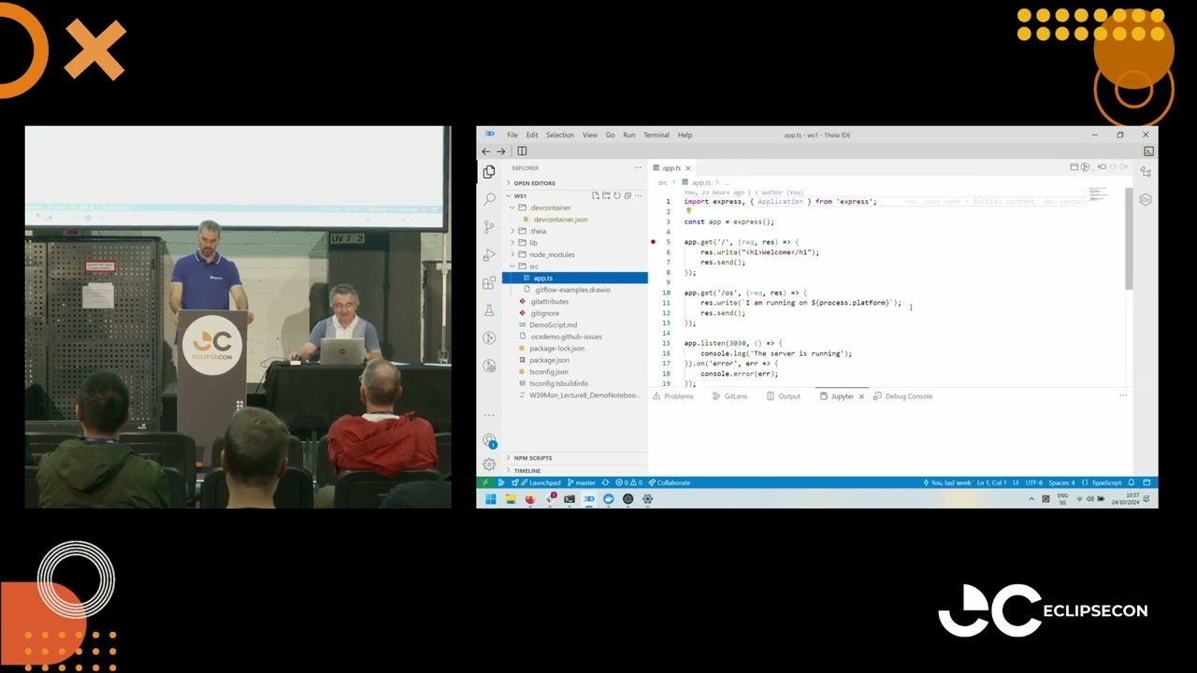This screenshot has height=673, width=1197.
Task: Open the terminal icon at top right
Action: 1148,151
